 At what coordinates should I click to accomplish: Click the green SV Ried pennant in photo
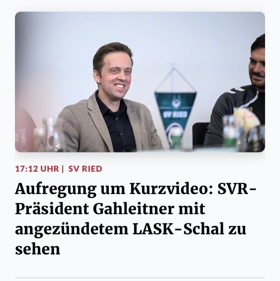pos(175,108)
